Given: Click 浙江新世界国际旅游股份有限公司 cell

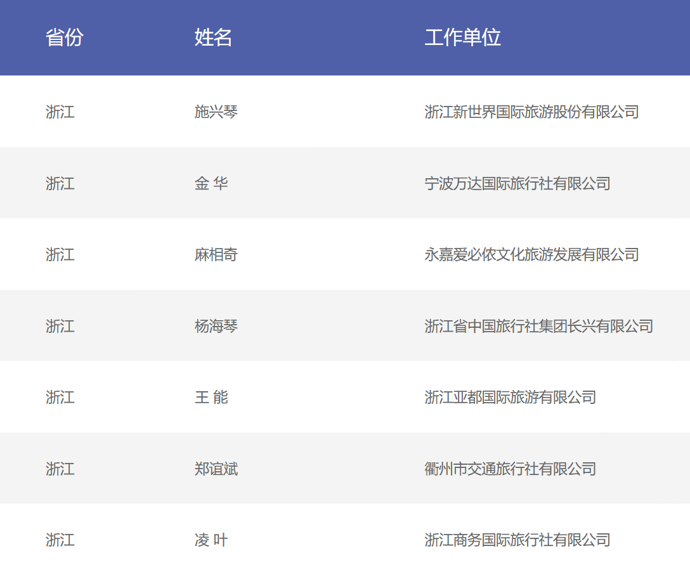Looking at the screenshot, I should click(532, 112).
